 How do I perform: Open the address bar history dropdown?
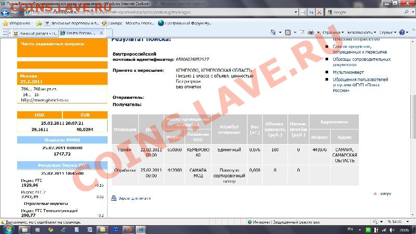pos(296,12)
